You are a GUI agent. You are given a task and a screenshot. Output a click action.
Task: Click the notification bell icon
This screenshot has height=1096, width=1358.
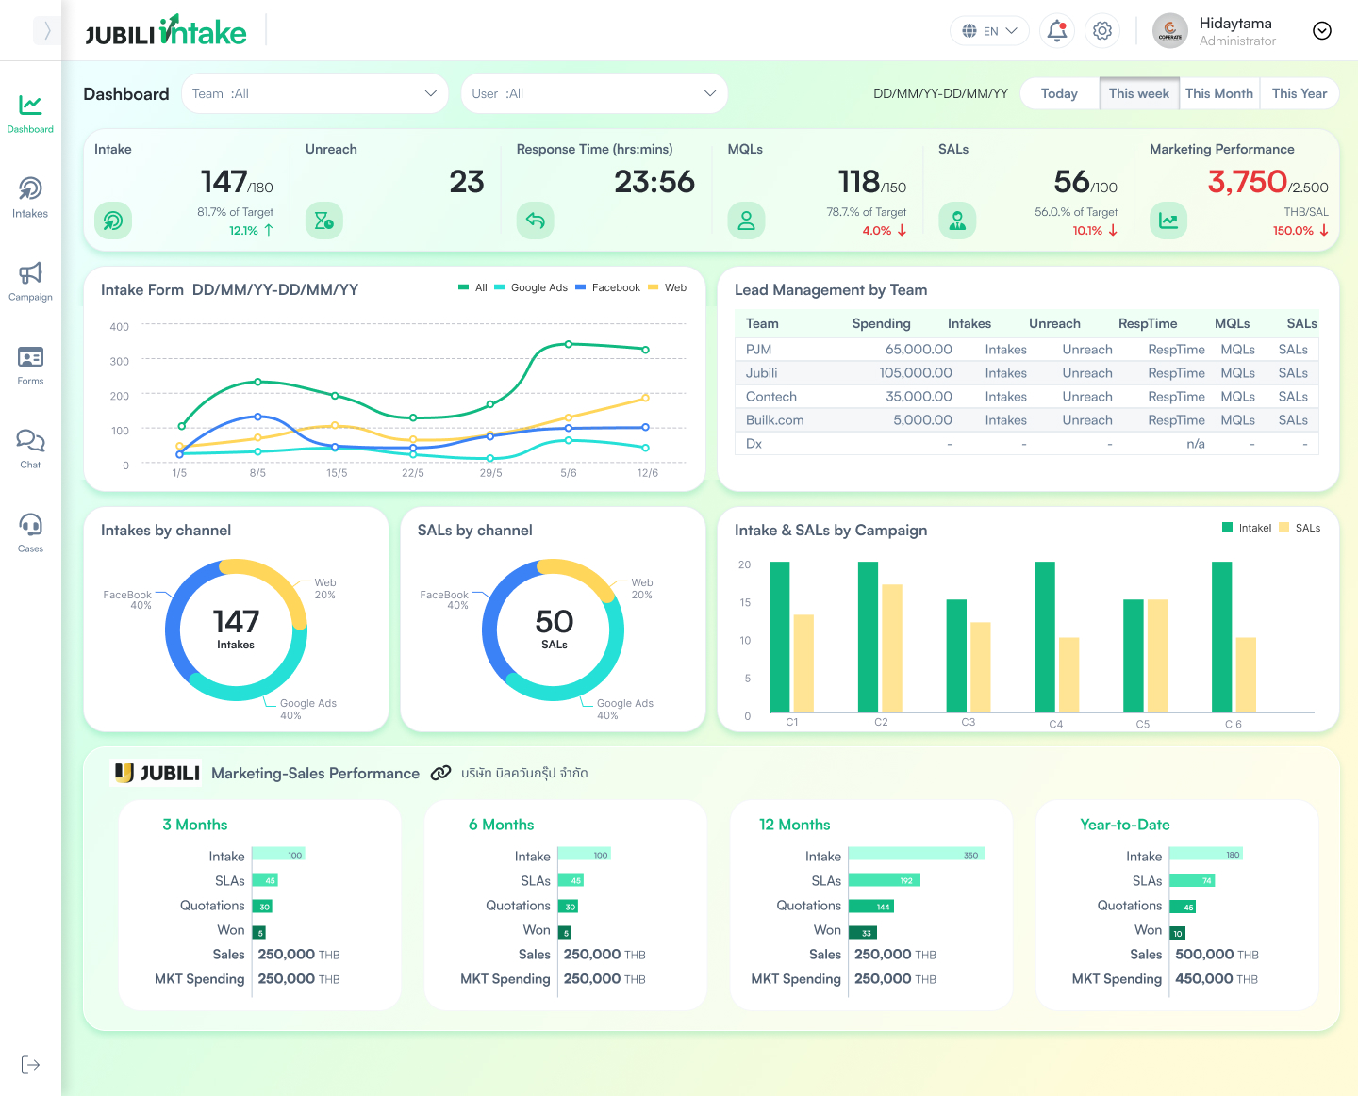point(1057,31)
